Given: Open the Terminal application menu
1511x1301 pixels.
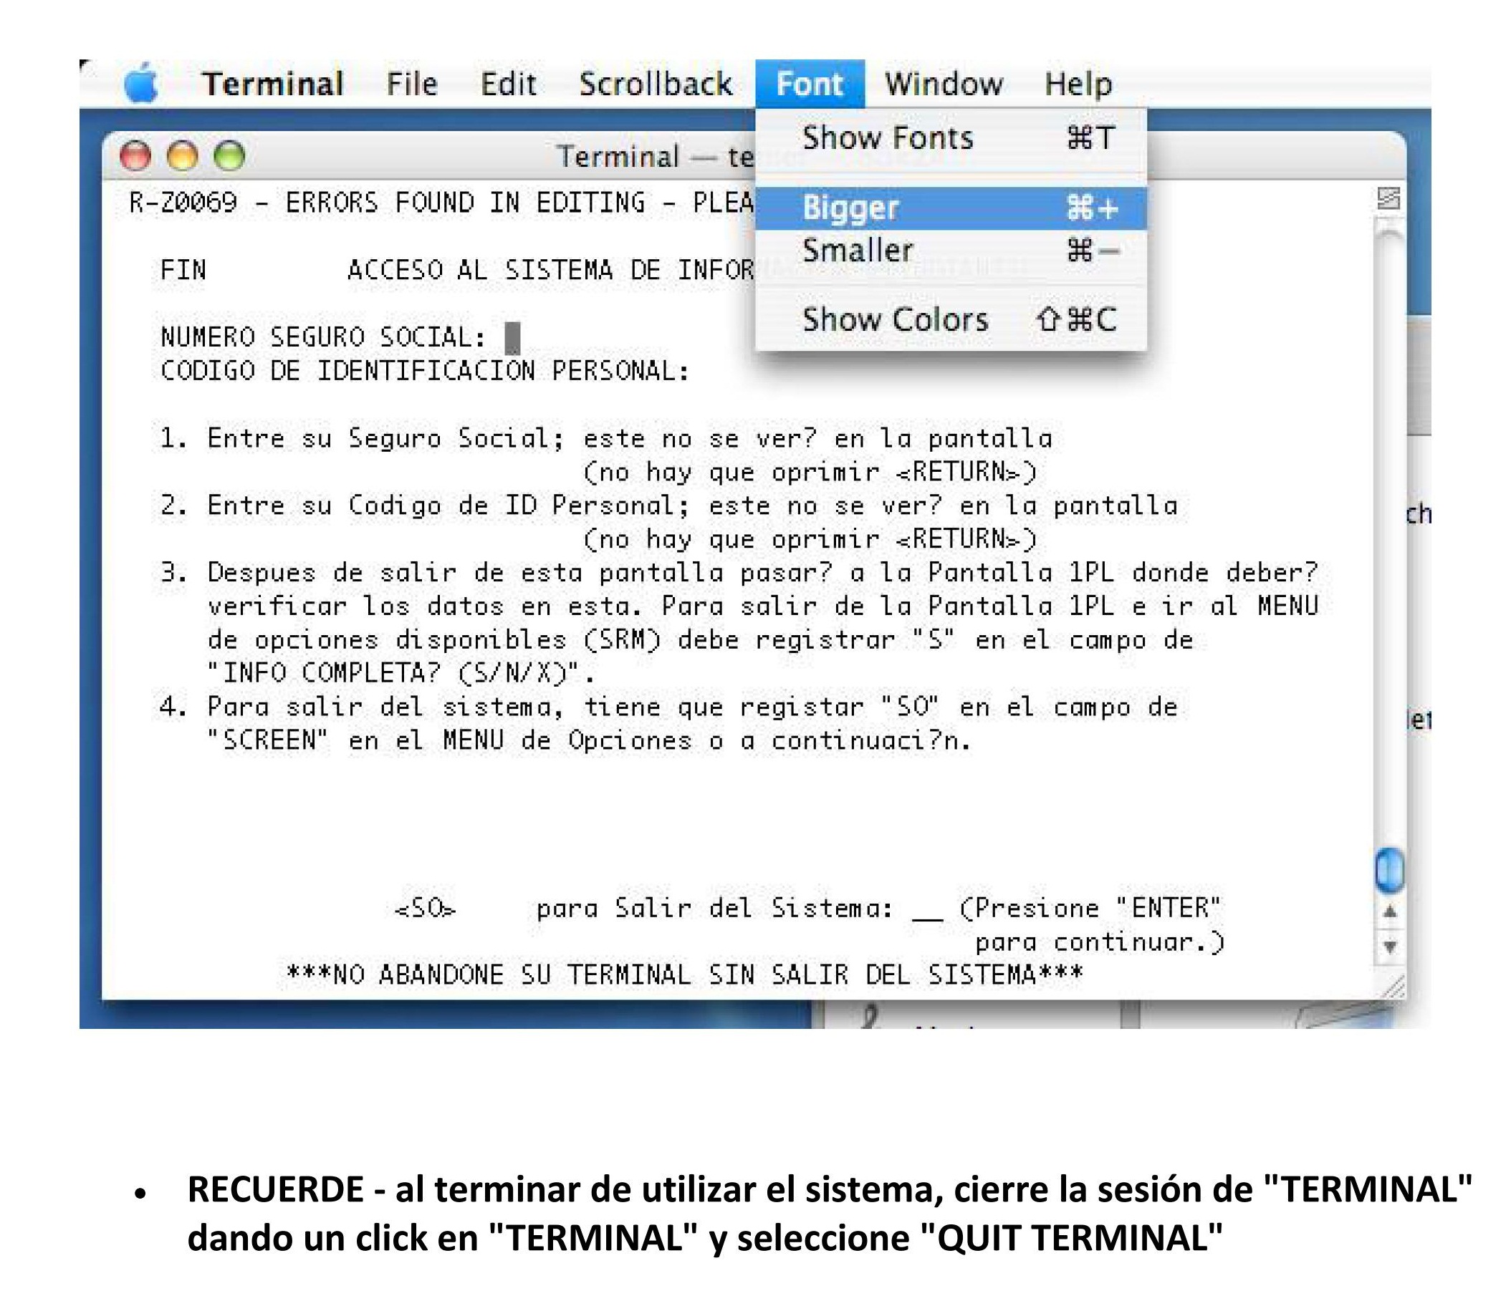Looking at the screenshot, I should [x=272, y=84].
